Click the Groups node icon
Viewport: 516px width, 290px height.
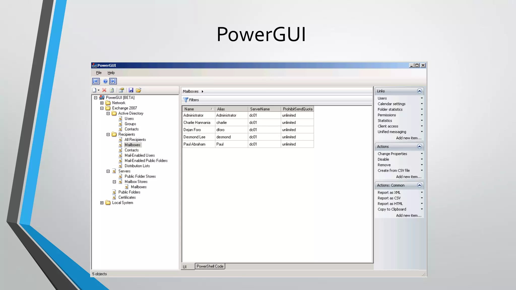pyautogui.click(x=120, y=124)
